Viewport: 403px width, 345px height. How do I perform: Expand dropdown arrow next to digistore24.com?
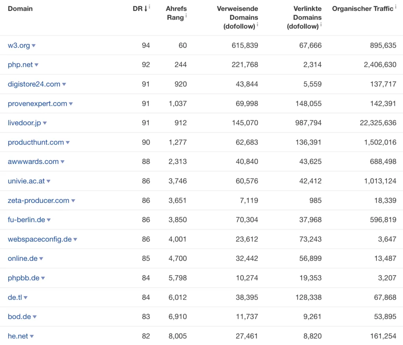[x=64, y=84]
